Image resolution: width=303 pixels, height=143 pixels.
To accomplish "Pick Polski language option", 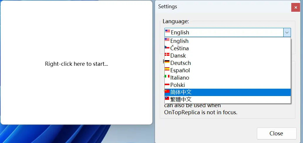I will (228, 85).
